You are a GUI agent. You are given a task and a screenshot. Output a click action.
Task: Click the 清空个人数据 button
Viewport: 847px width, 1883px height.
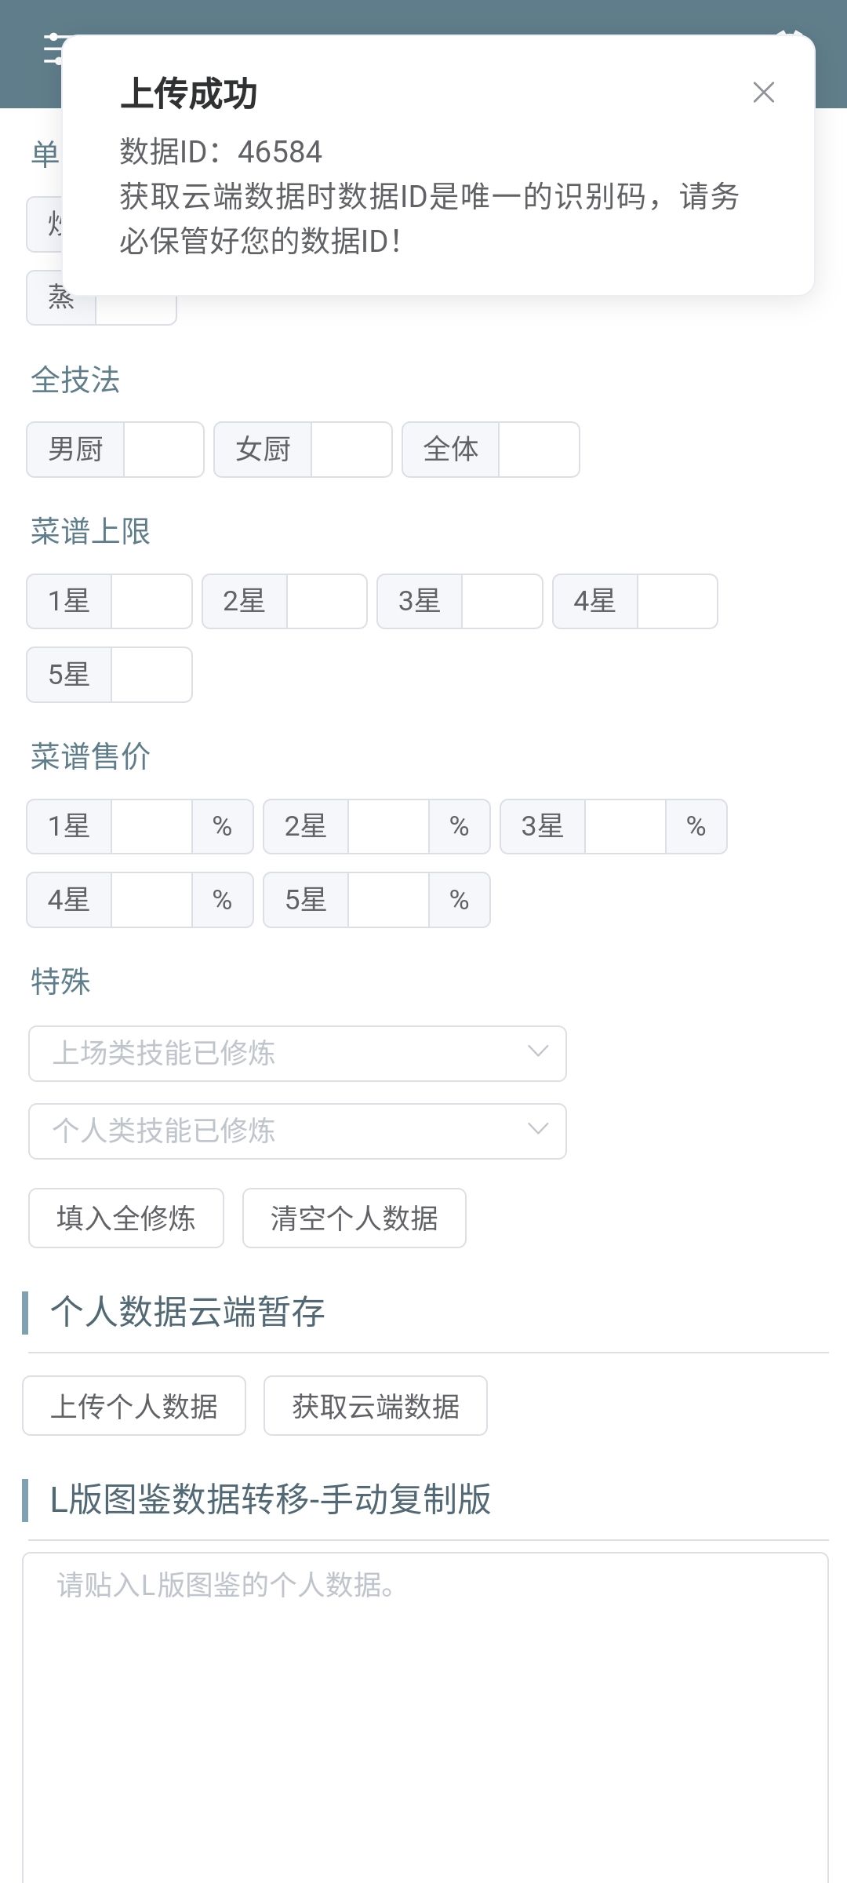pos(354,1218)
